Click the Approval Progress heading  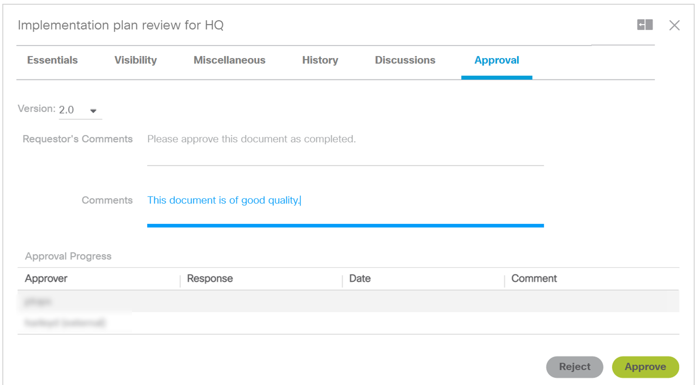pos(68,256)
